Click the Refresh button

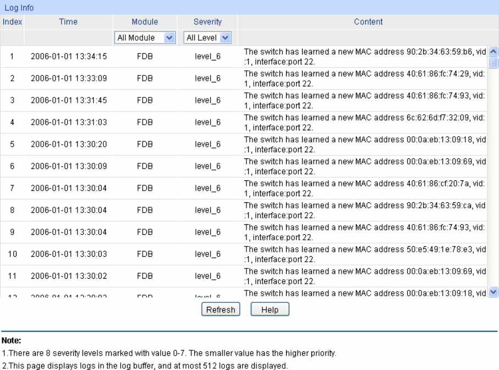(221, 310)
